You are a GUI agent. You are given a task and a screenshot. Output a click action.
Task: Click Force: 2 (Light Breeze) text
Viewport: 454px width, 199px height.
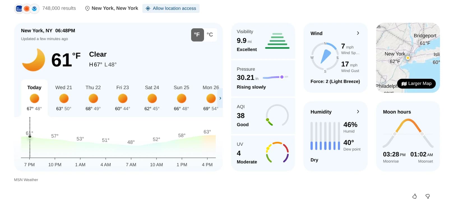pos(335,82)
